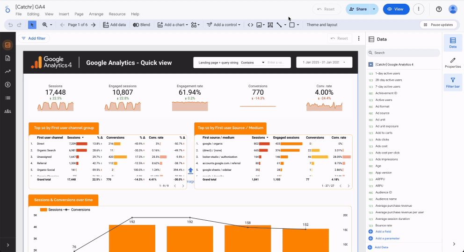Click the undo arrow icon

[x=10, y=25]
